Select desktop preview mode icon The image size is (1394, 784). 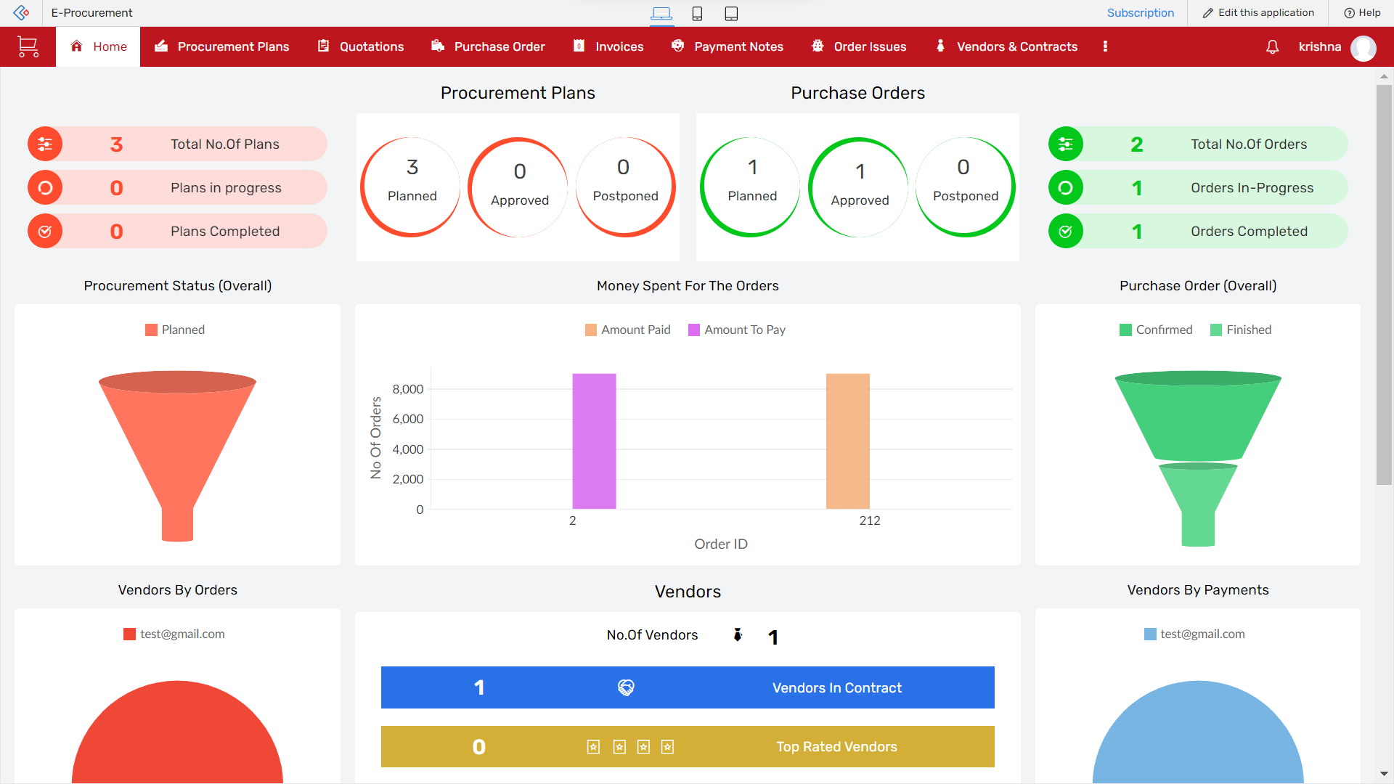point(661,13)
